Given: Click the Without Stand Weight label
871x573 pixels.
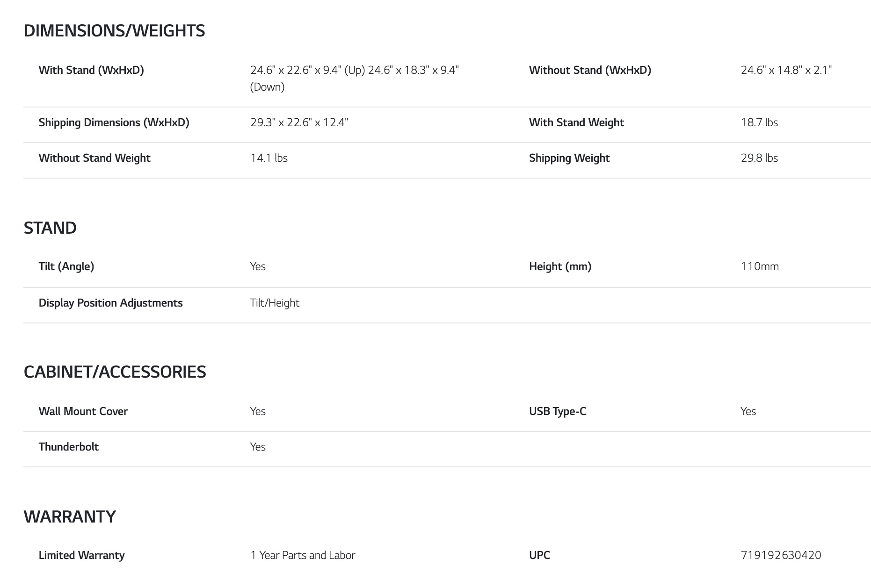Looking at the screenshot, I should (94, 158).
